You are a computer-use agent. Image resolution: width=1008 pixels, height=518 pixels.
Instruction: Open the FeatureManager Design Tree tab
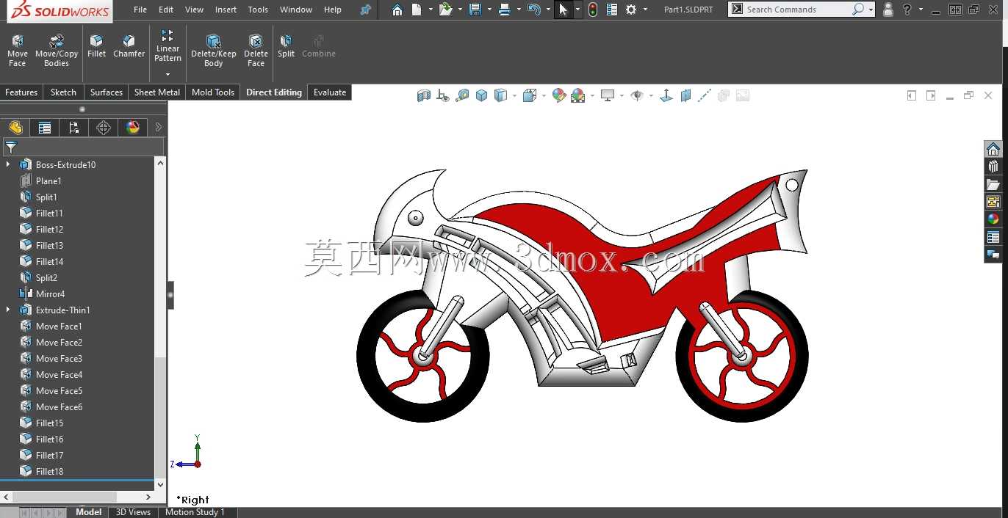pos(15,128)
